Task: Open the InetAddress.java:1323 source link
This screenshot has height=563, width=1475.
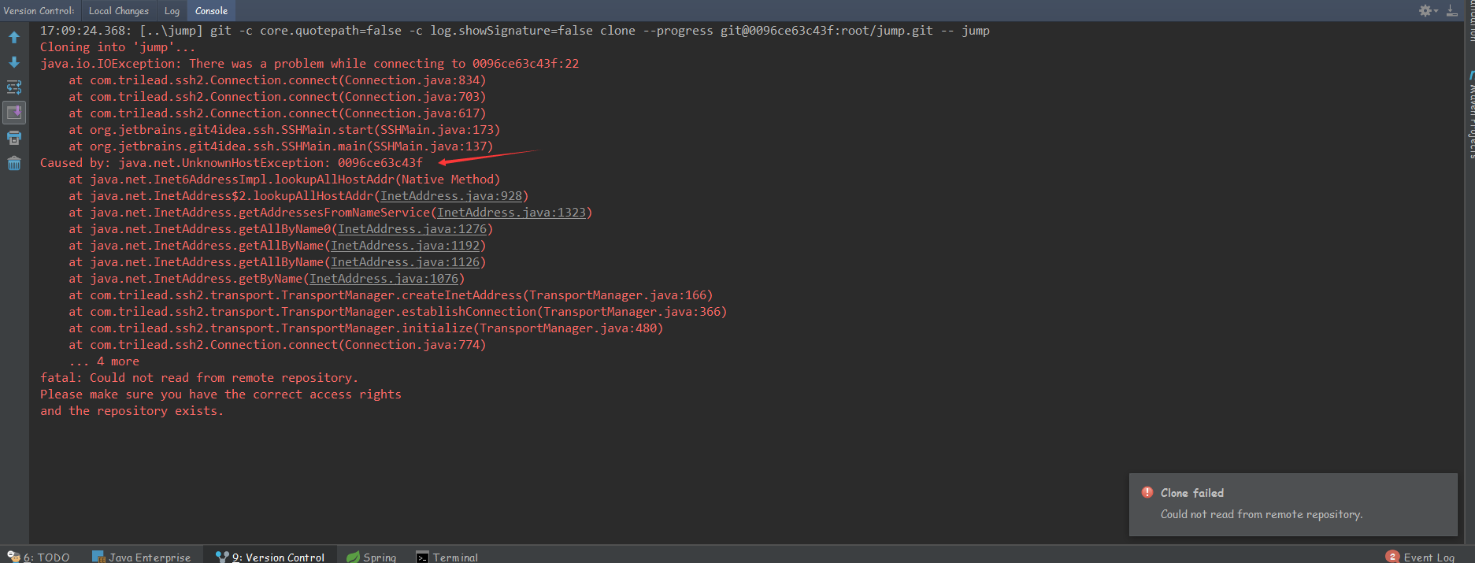Action: tap(512, 213)
